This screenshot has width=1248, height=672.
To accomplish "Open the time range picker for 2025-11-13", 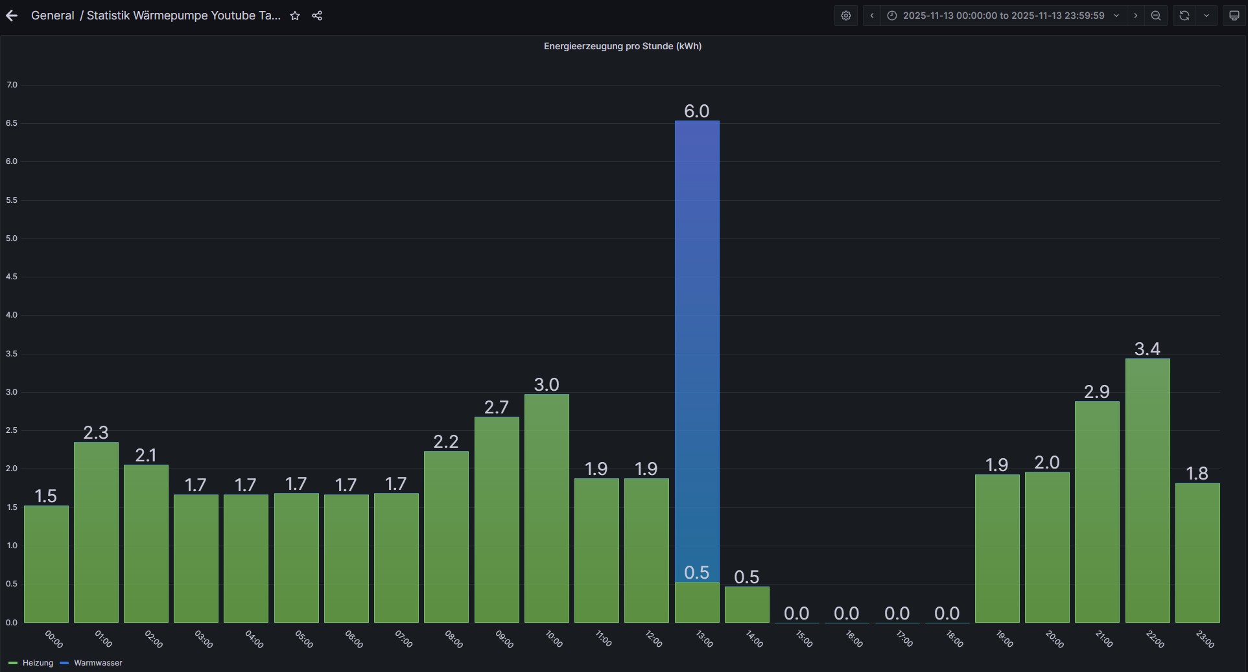I will (x=1003, y=16).
